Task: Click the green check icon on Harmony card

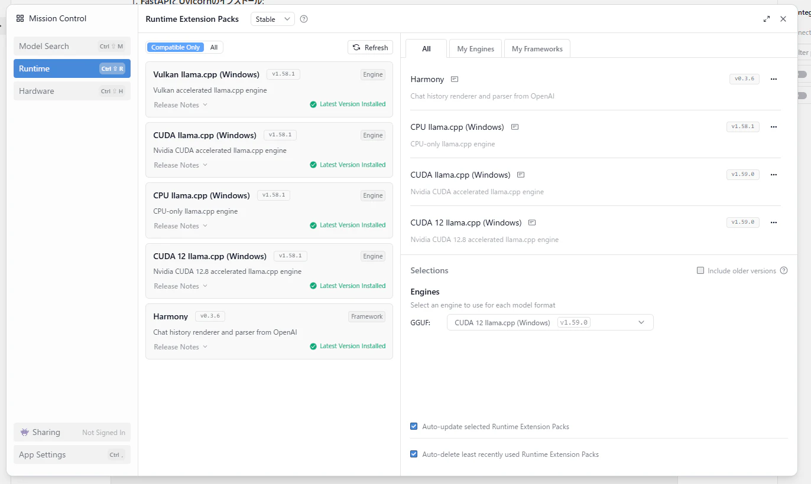Action: 313,346
